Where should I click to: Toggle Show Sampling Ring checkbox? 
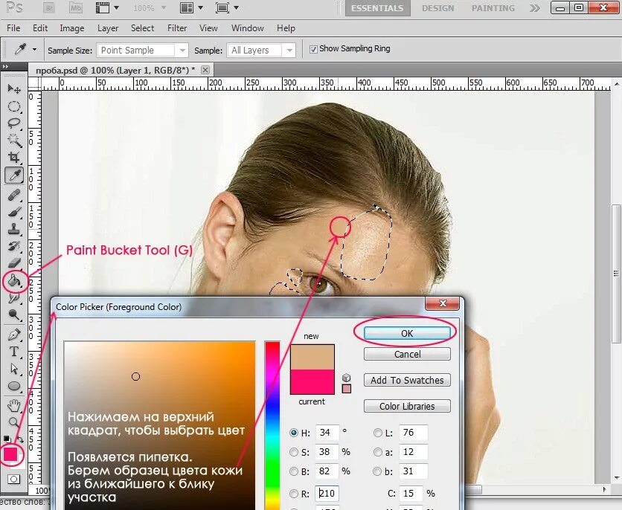(x=313, y=49)
